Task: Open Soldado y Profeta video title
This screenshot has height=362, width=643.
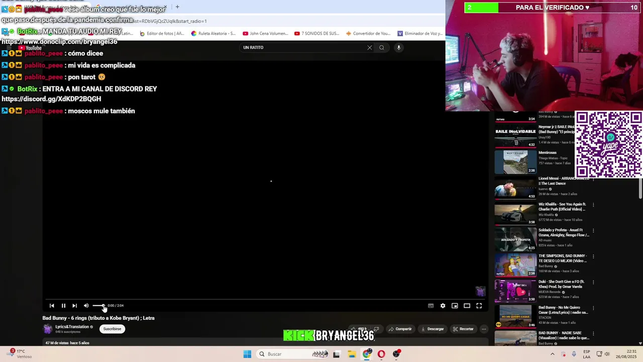Action: click(564, 233)
